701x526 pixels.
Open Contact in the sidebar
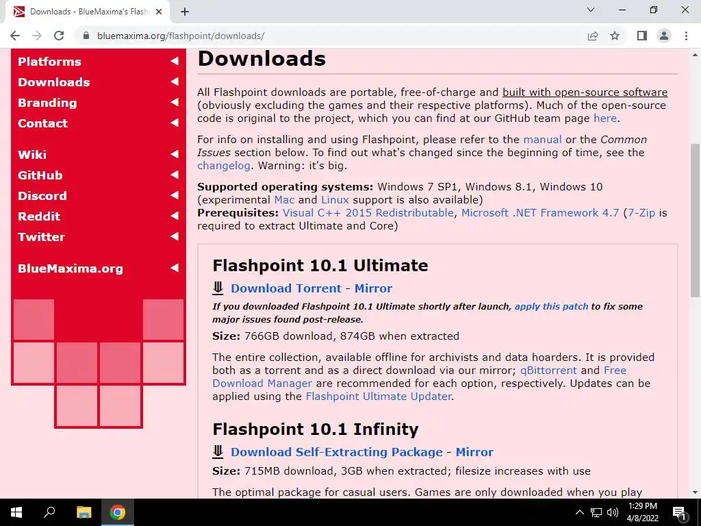[x=43, y=123]
